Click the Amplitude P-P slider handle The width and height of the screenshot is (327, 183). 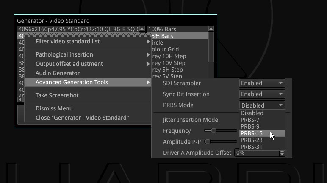click(208, 142)
